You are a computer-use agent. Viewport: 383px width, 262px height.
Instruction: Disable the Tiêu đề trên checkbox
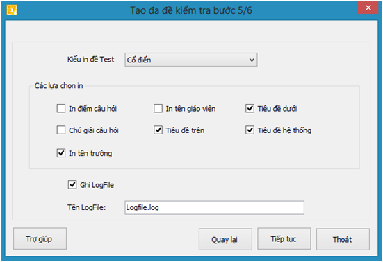tap(158, 130)
